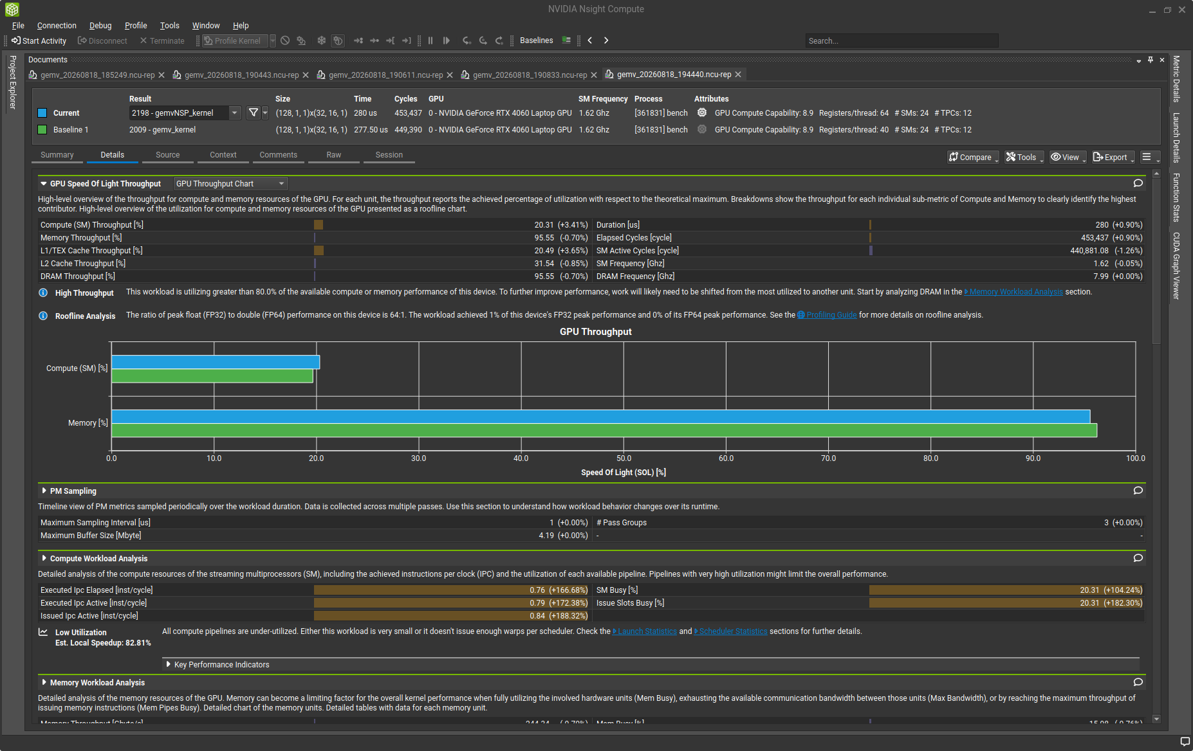
Task: Open the Result kernel dropdown 2198 - gemvNSP_kernel
Action: pyautogui.click(x=185, y=113)
